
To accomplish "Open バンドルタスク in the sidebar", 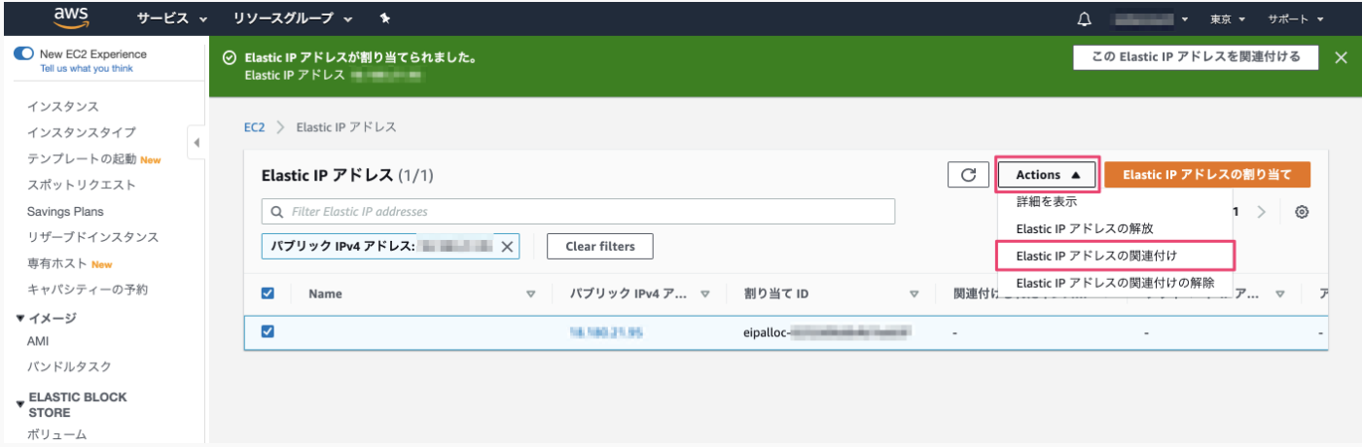I will coord(69,366).
